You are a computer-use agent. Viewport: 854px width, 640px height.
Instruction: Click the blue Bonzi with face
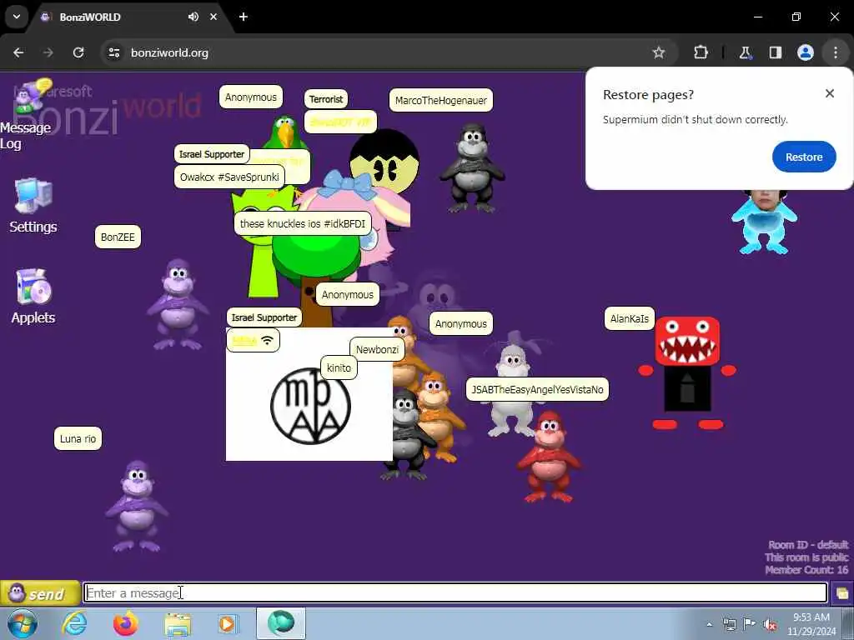pos(764,222)
